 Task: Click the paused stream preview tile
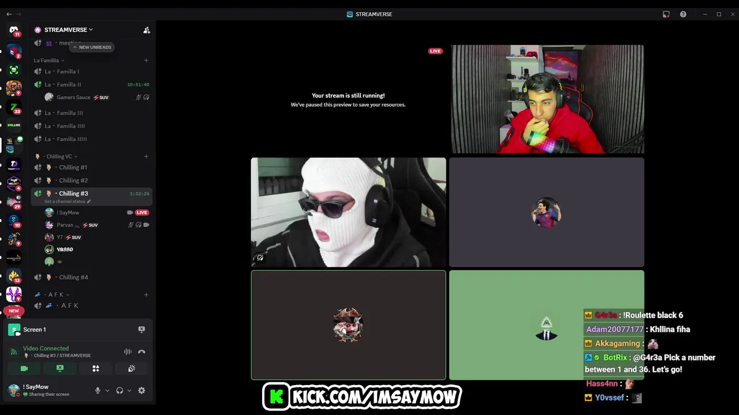[348, 99]
